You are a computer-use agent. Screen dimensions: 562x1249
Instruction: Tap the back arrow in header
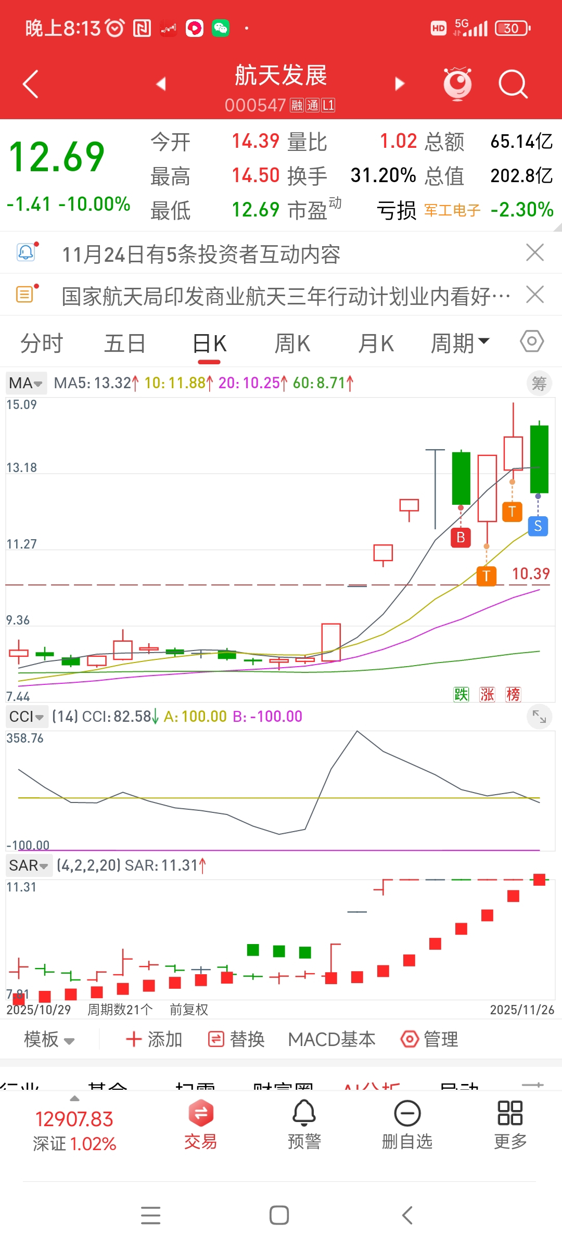point(31,84)
